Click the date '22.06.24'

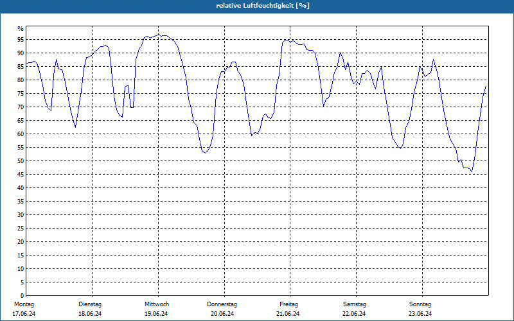tap(354, 314)
